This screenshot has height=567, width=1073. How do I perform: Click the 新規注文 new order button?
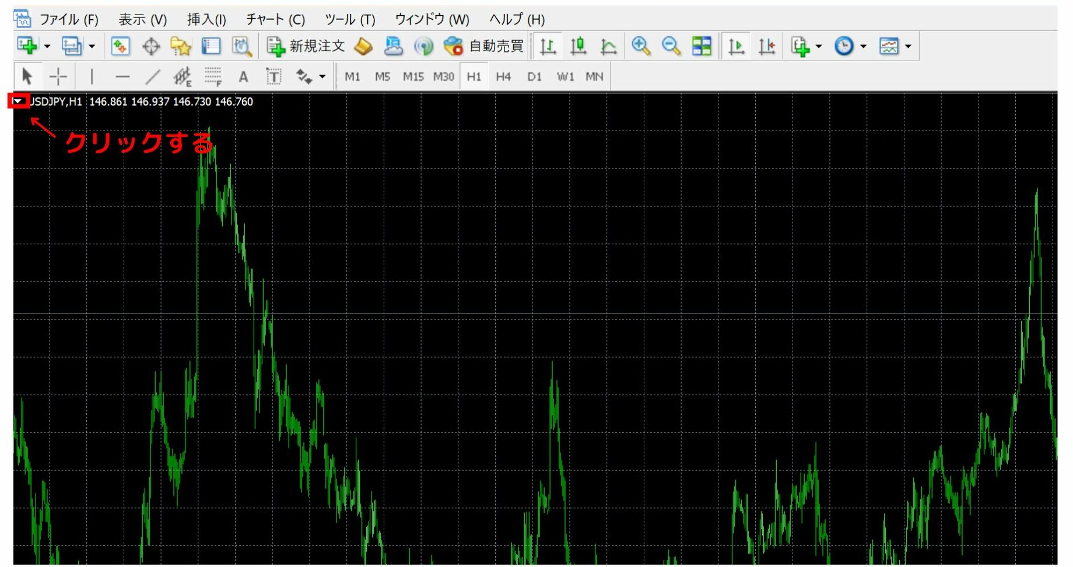coord(306,46)
